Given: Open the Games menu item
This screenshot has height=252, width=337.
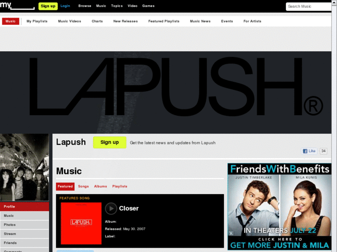Looking at the screenshot, I should pyautogui.click(x=148, y=6).
